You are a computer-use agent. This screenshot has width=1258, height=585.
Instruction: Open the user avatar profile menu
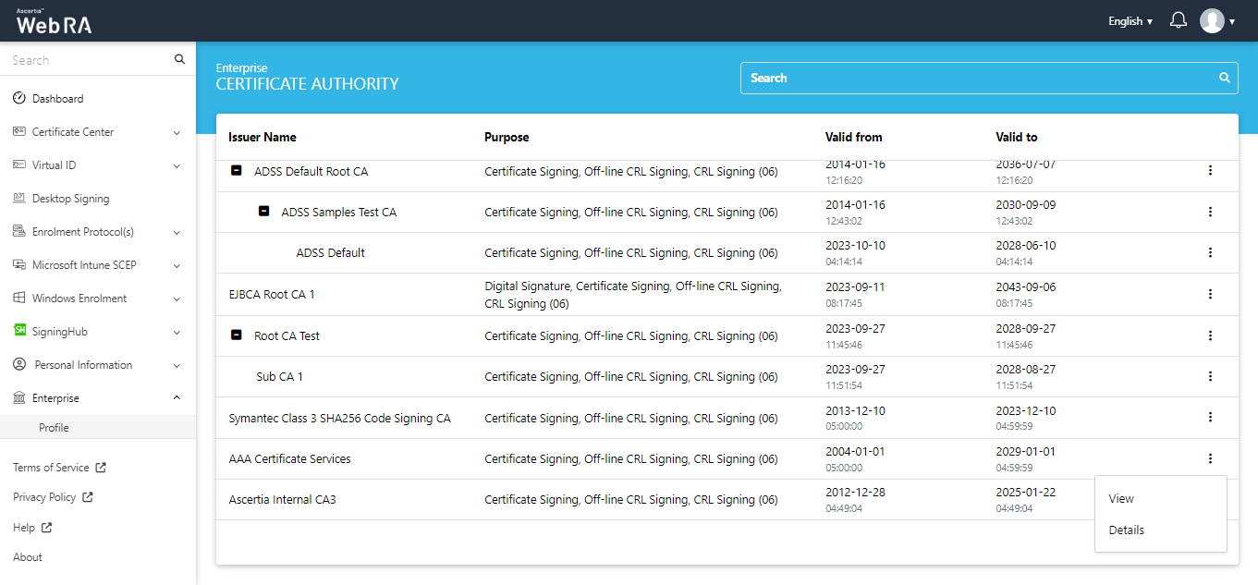[1212, 20]
